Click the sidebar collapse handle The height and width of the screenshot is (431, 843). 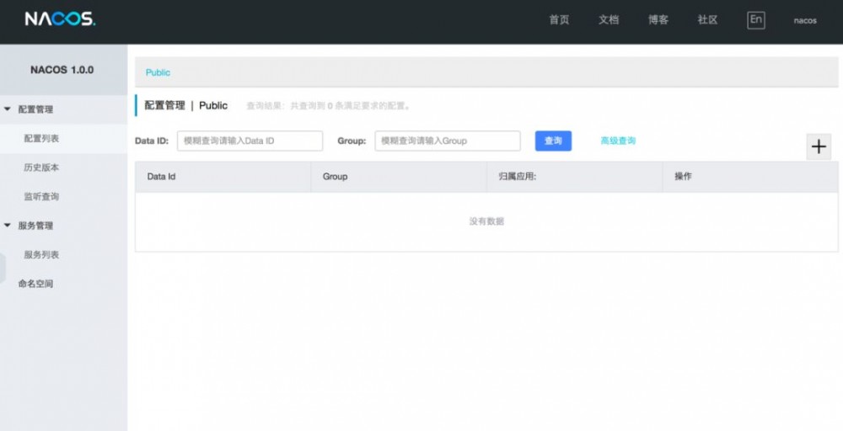click(3, 269)
